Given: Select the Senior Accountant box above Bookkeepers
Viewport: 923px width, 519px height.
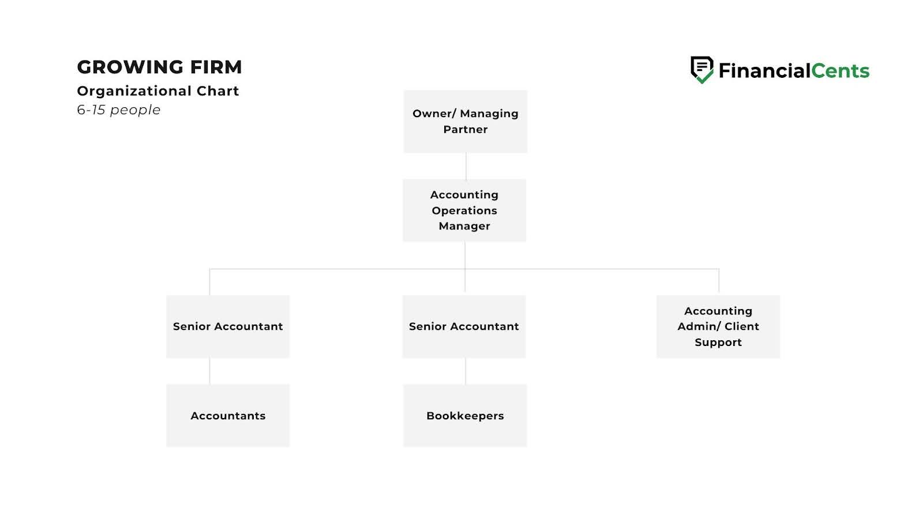Looking at the screenshot, I should (464, 326).
